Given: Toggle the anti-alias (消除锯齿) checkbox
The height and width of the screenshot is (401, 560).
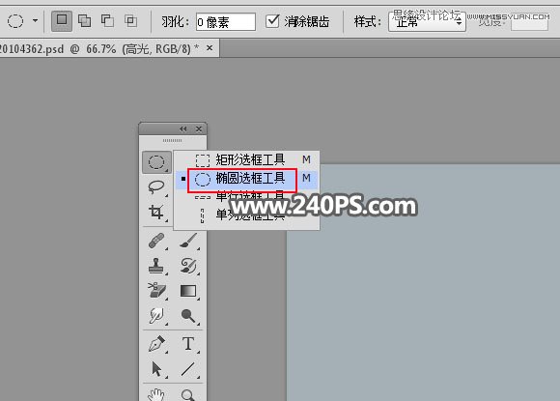Looking at the screenshot, I should click(x=272, y=21).
